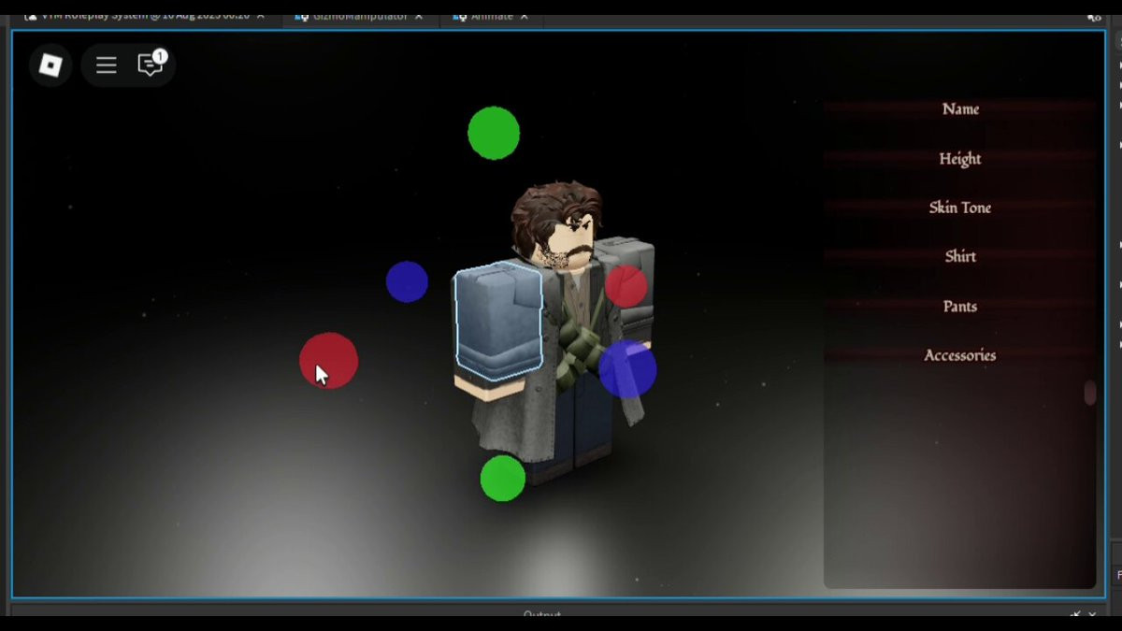Open the Roblox logo menu button
The width and height of the screenshot is (1122, 631).
pos(50,65)
